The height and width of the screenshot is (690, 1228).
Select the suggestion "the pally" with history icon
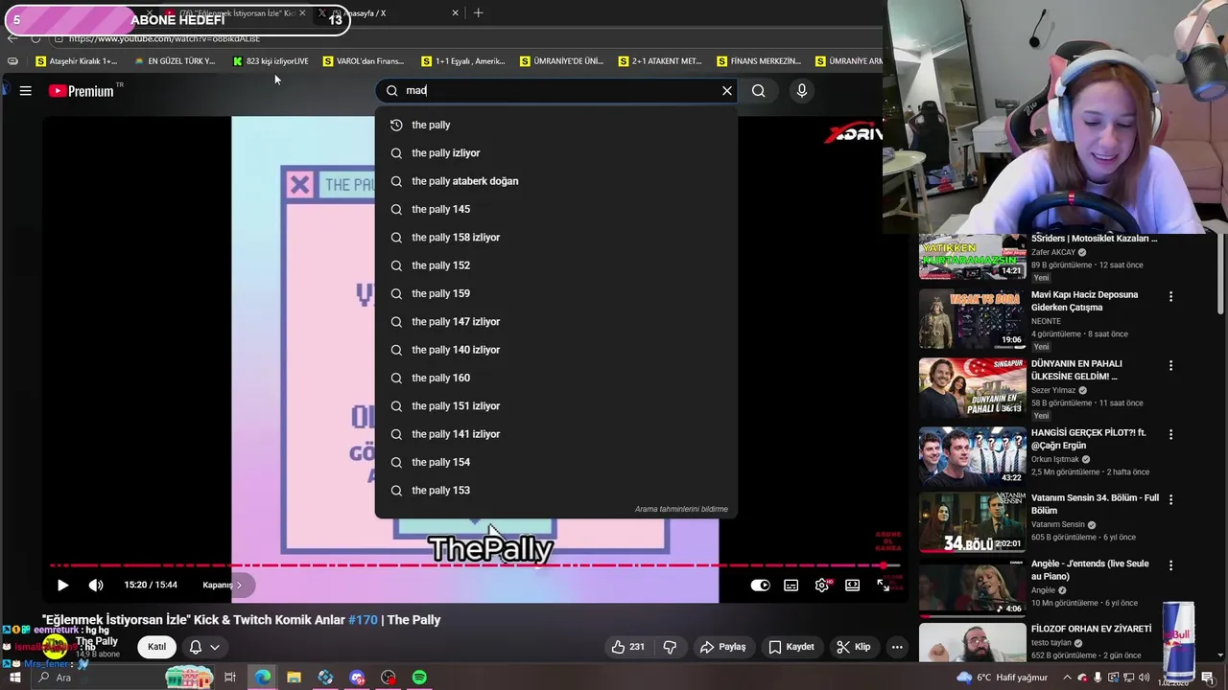(x=556, y=125)
